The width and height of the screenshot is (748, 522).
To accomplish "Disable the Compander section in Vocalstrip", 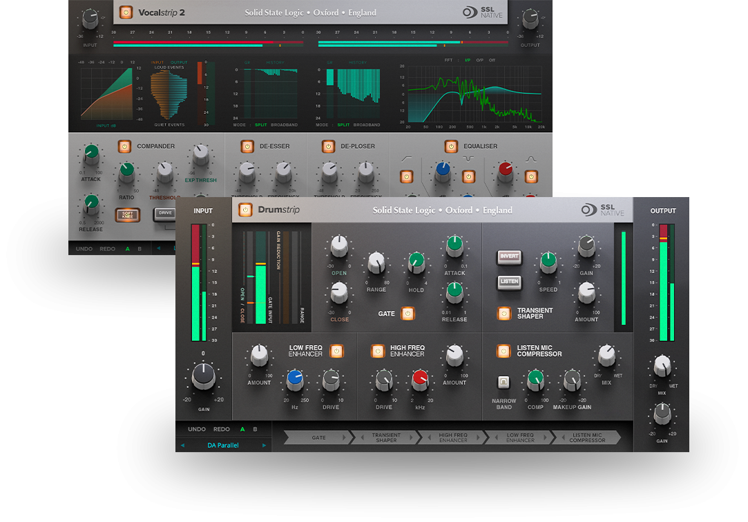I will click(x=124, y=146).
